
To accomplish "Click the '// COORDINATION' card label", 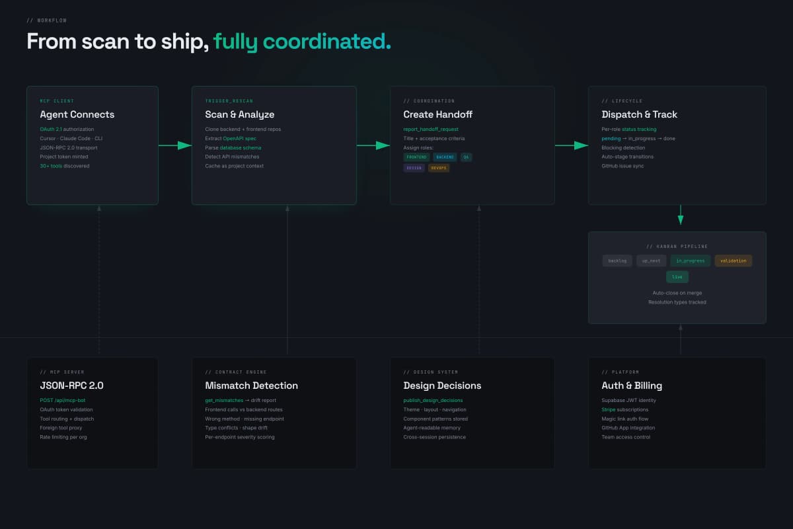I will (430, 101).
